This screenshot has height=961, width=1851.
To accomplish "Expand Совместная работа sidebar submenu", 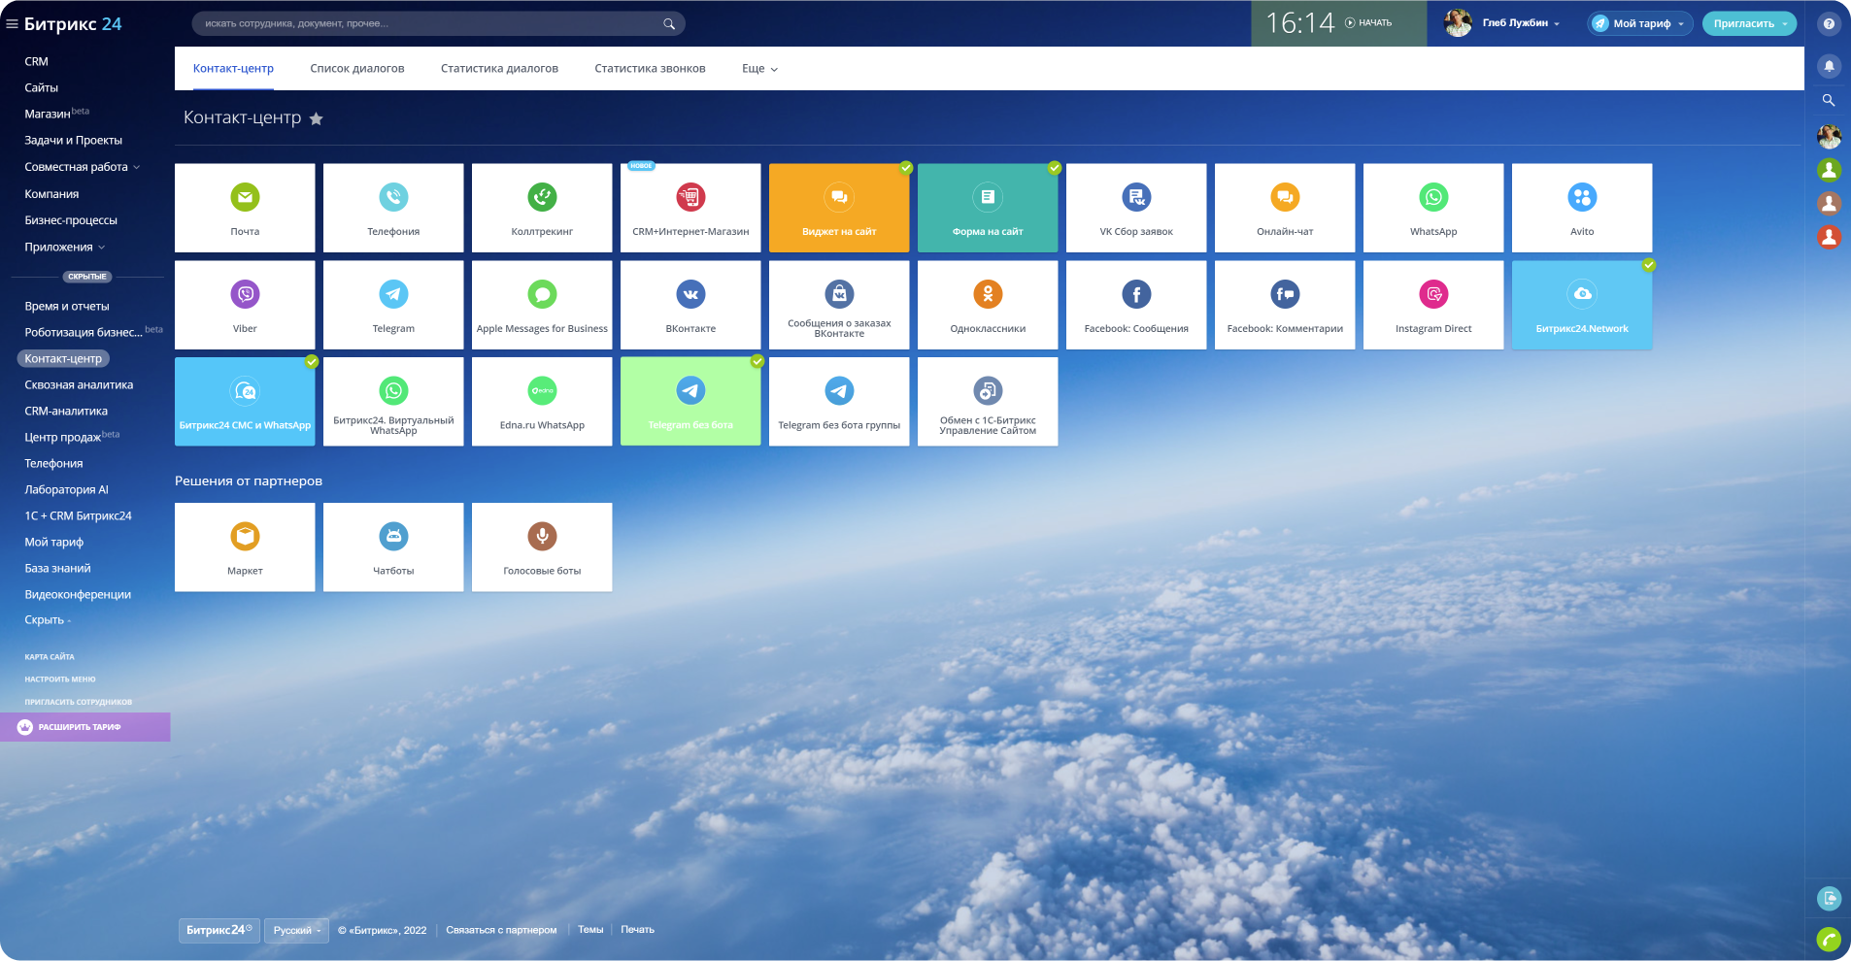I will point(82,167).
